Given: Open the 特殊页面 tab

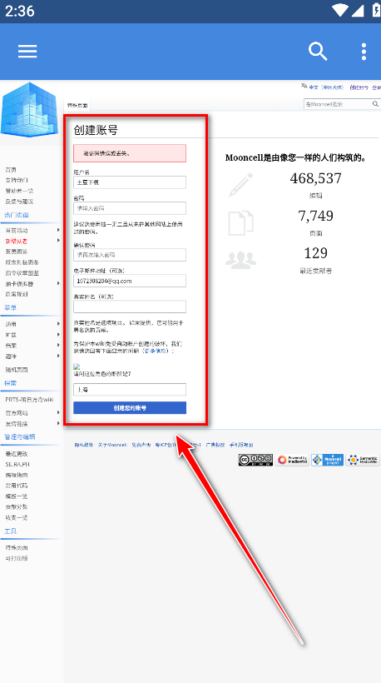Looking at the screenshot, I should pos(77,106).
